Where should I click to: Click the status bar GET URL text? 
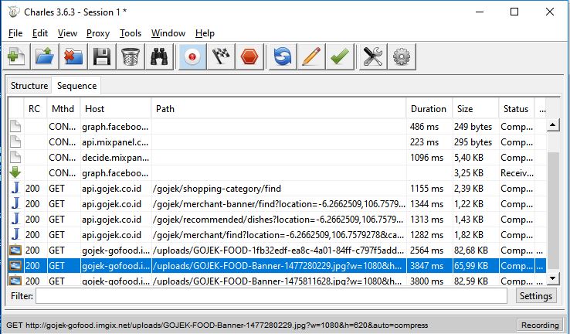tap(217, 325)
